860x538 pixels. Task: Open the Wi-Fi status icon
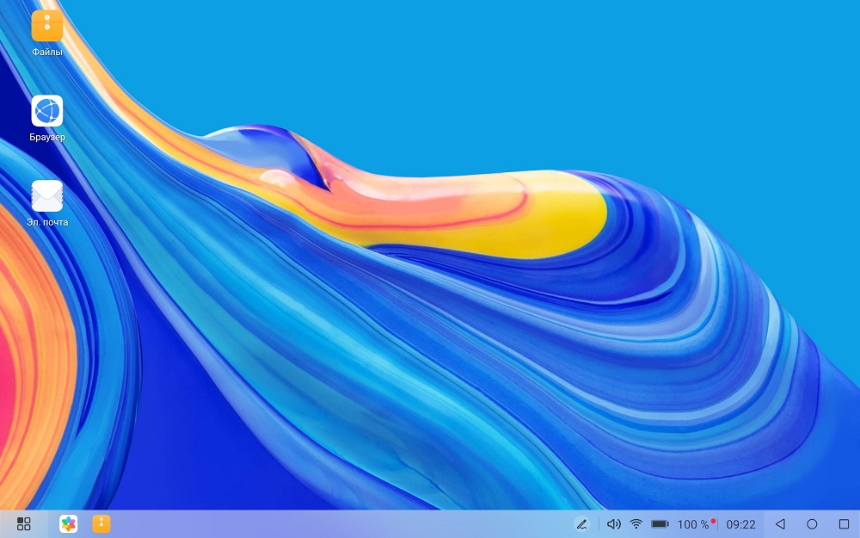click(636, 524)
